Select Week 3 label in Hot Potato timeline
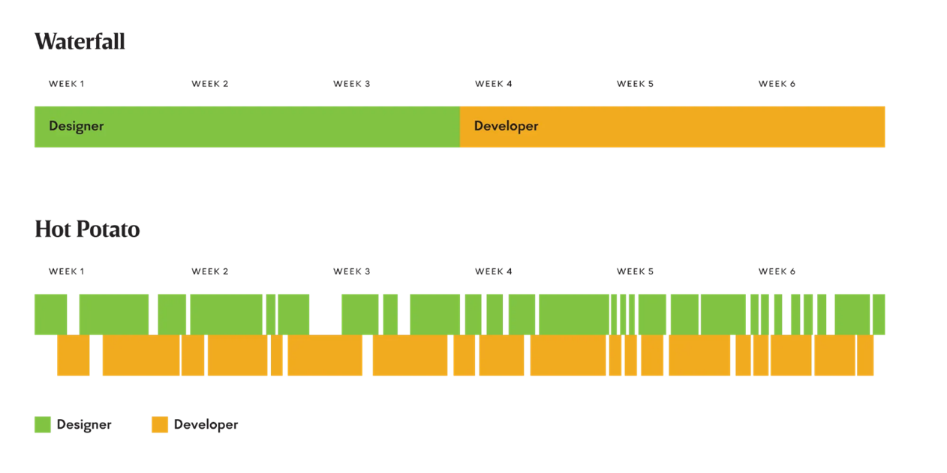The height and width of the screenshot is (473, 947). click(x=351, y=271)
